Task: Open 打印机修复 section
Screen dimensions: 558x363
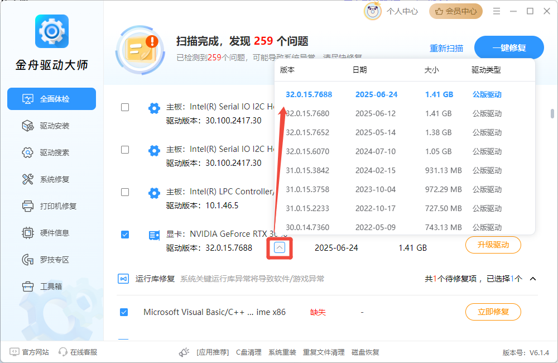Action: tap(51, 206)
